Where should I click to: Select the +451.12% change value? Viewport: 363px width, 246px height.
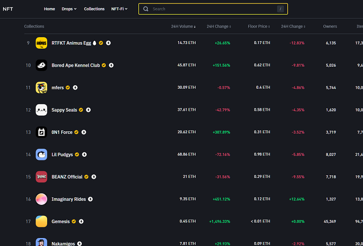point(221,199)
